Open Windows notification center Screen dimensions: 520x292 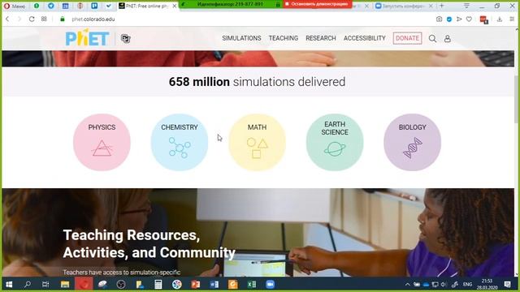point(507,285)
